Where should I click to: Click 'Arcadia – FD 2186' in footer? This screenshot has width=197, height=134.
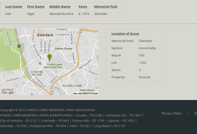pos(89,116)
